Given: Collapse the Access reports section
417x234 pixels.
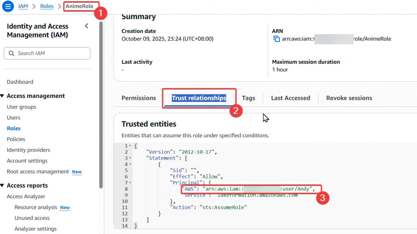Looking at the screenshot, I should (x=2, y=185).
